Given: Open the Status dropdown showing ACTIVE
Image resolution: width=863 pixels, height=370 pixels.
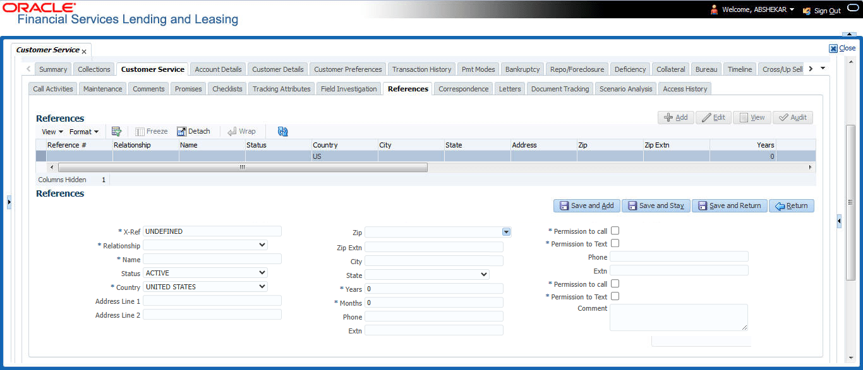Looking at the screenshot, I should pyautogui.click(x=205, y=273).
